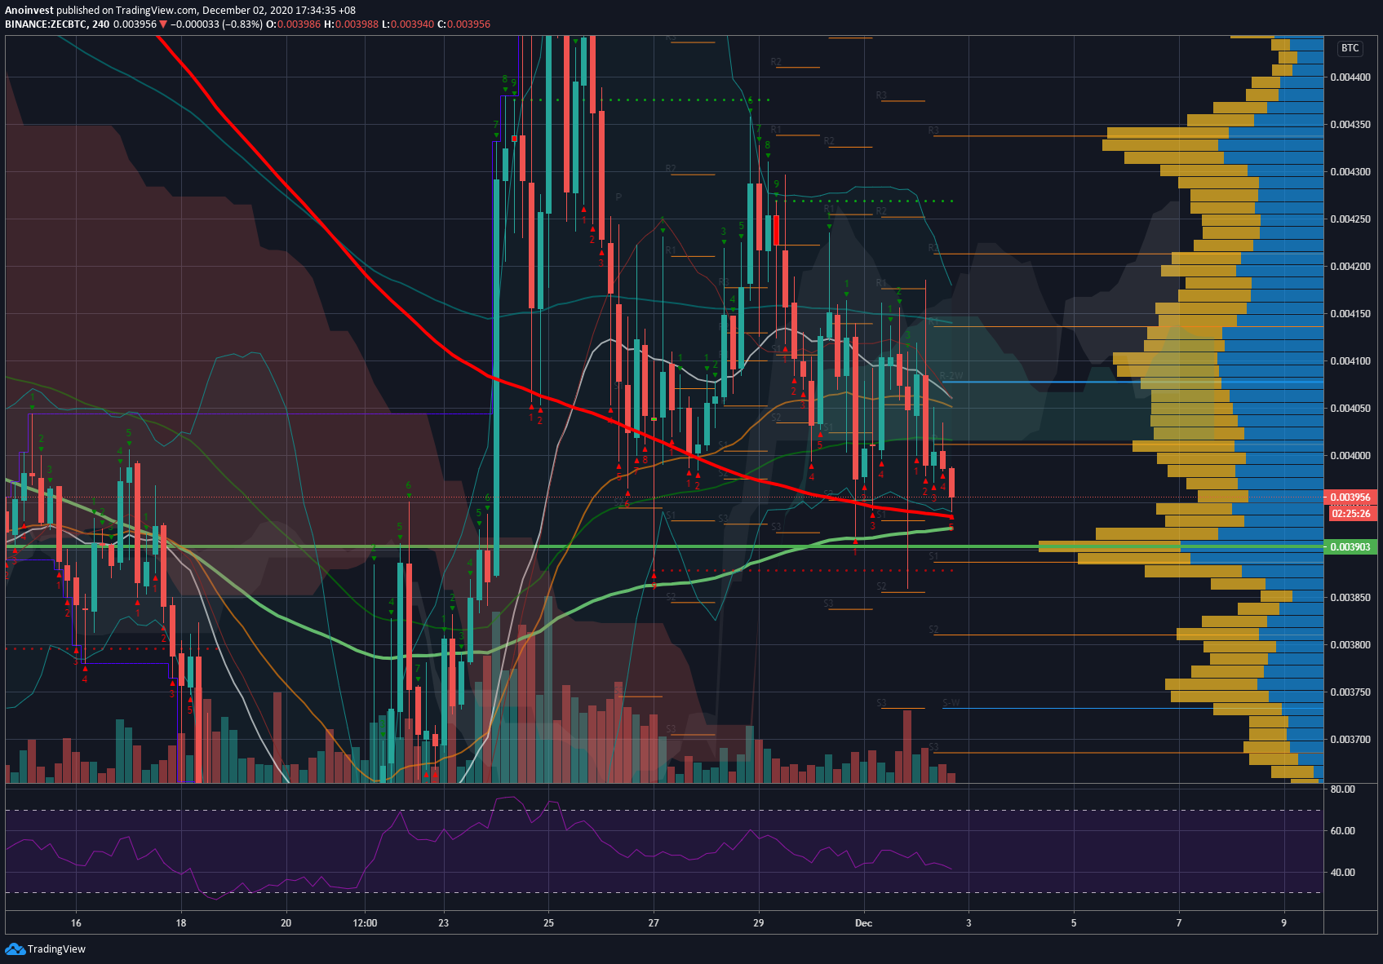Click the green 0.003903 price level label

click(1350, 546)
